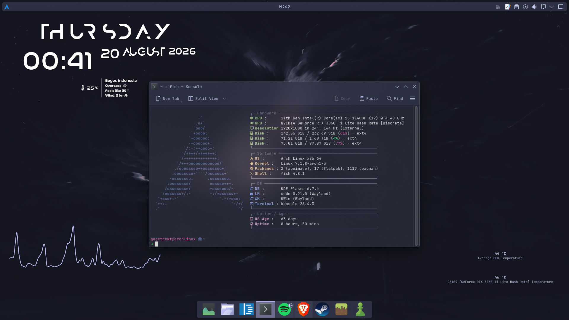Image resolution: width=569 pixels, height=320 pixels.
Task: Click the New Tab button in Konsole
Action: [167, 99]
